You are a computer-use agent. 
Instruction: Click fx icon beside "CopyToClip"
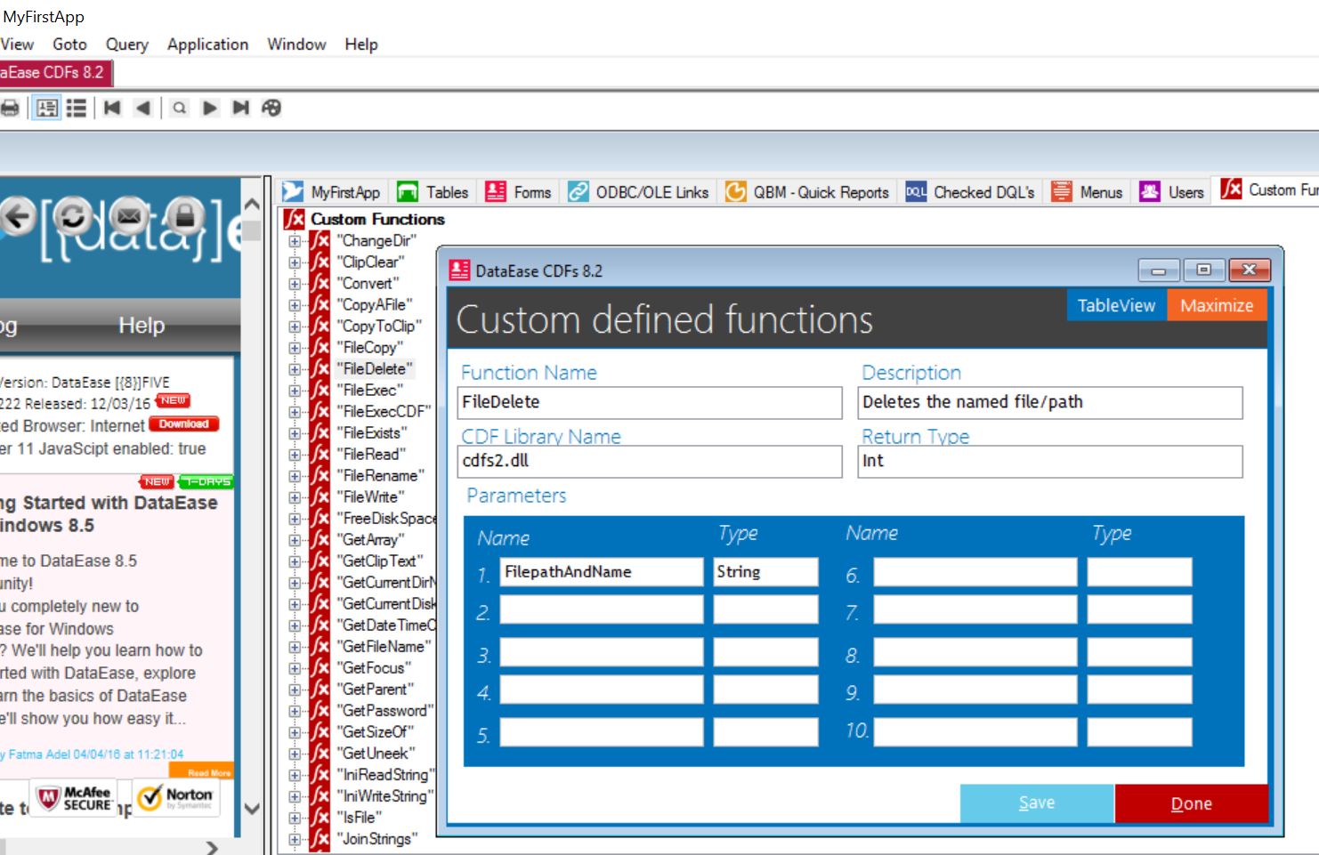coord(320,327)
